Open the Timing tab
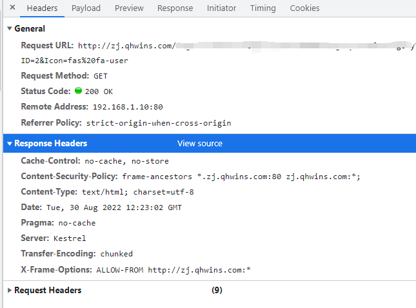 pos(262,8)
